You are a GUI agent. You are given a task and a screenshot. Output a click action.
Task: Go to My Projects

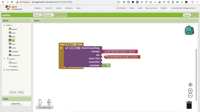(121, 8)
